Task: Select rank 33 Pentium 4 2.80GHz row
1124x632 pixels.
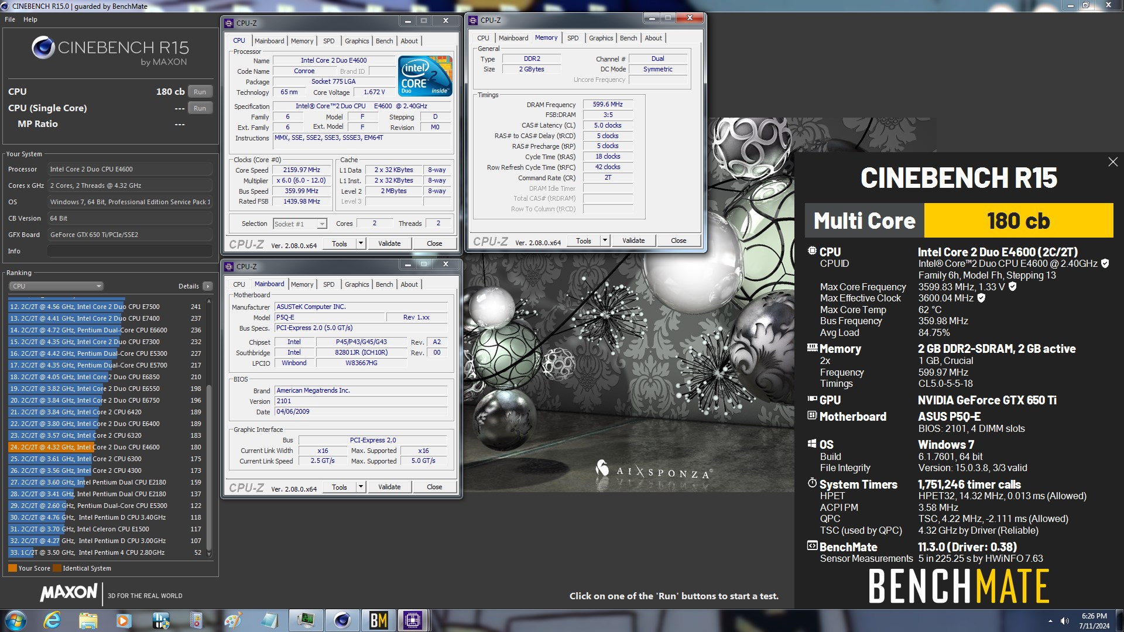Action: [x=105, y=552]
